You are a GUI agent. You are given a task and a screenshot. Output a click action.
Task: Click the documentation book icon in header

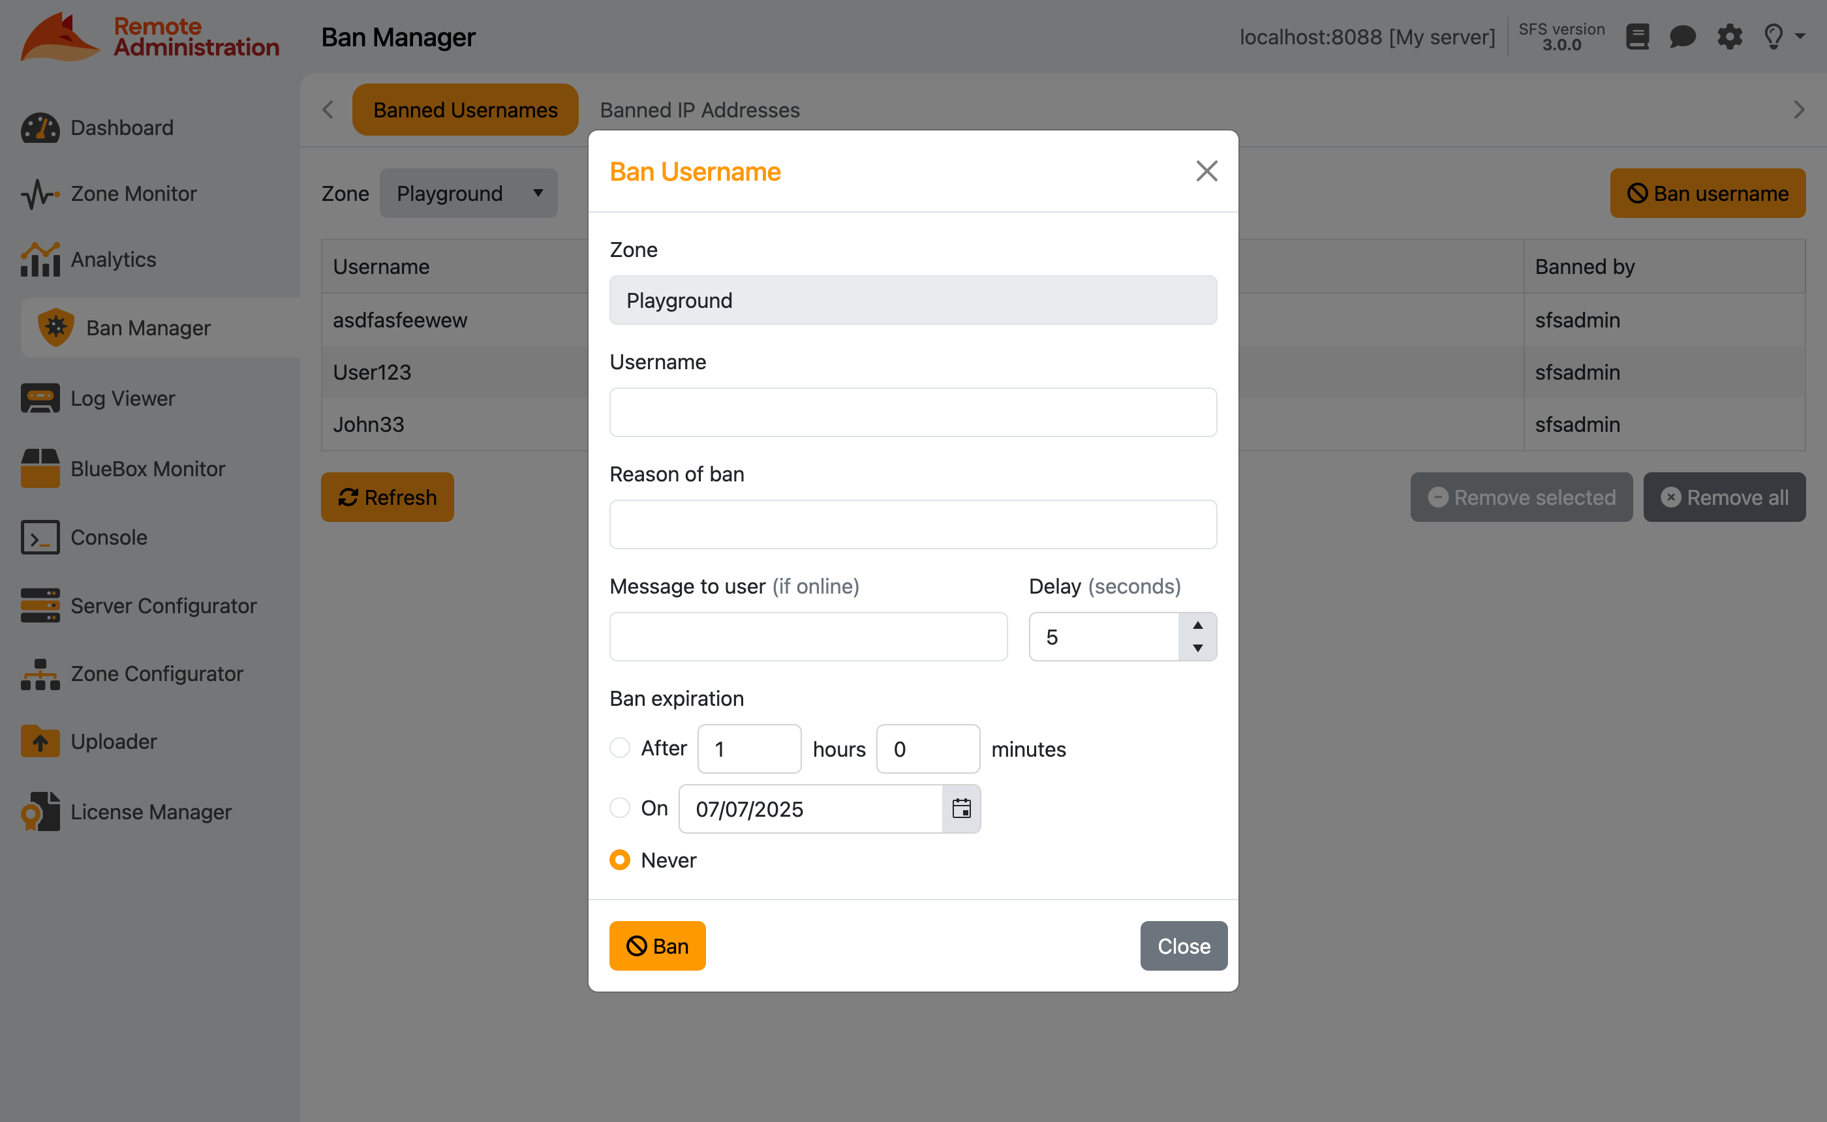coord(1637,37)
